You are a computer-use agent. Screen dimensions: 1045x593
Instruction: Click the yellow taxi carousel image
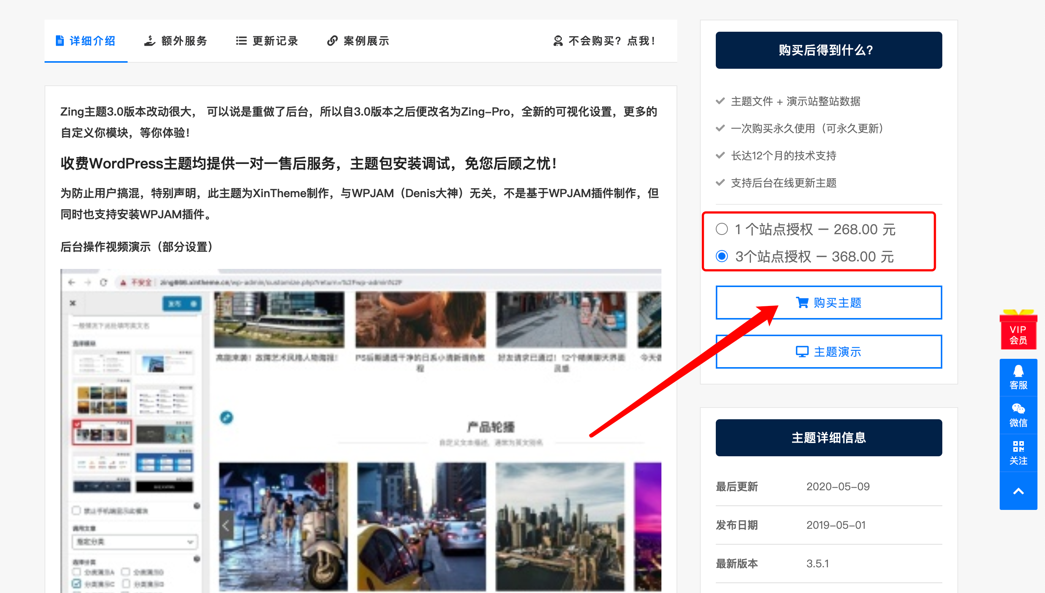(x=421, y=527)
